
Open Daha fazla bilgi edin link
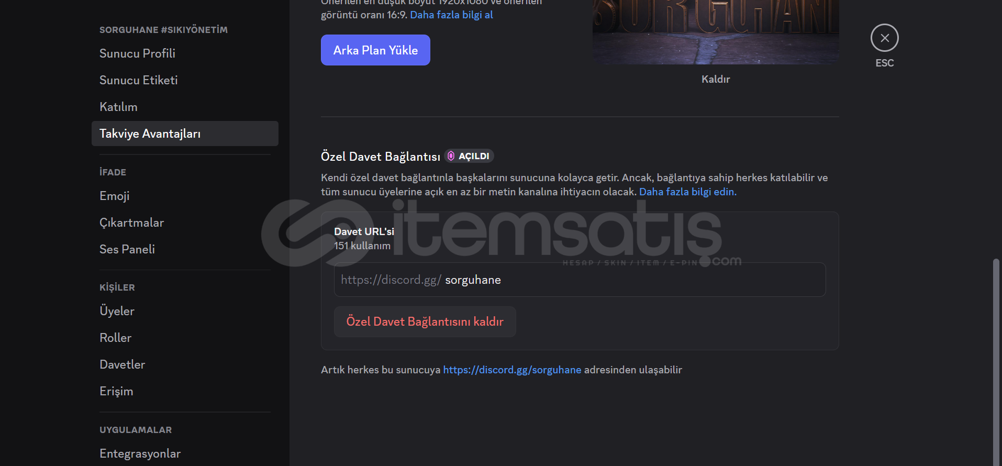(x=688, y=192)
